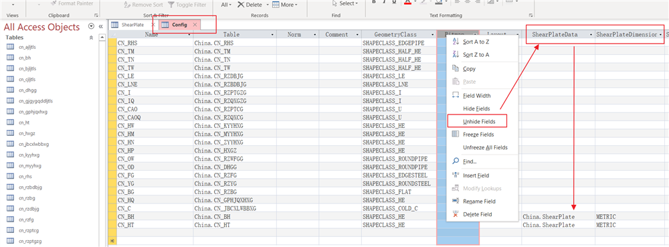669x247 pixels.
Task: Open the ShearPlateData column filter arrow
Action: click(x=591, y=35)
